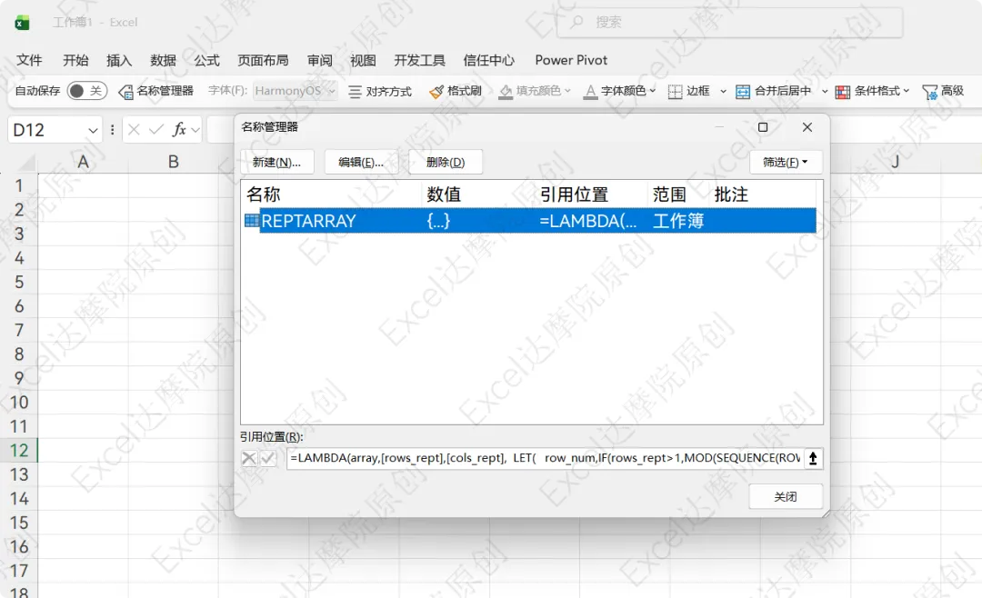Expand the Name Box dropdown arrow

pyautogui.click(x=93, y=130)
